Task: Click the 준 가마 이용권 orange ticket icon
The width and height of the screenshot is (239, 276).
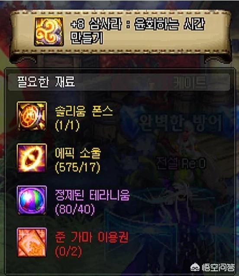Action: pos(32,242)
